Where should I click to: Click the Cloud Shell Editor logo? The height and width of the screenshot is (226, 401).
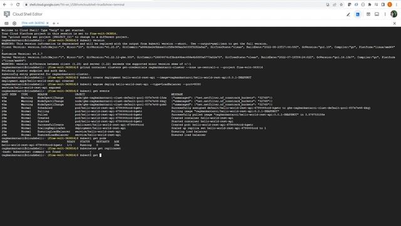7,14
